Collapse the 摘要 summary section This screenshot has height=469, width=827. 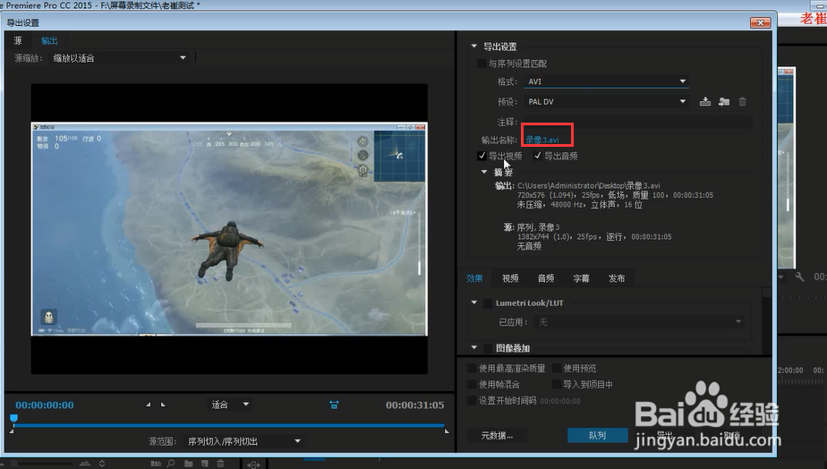[484, 172]
